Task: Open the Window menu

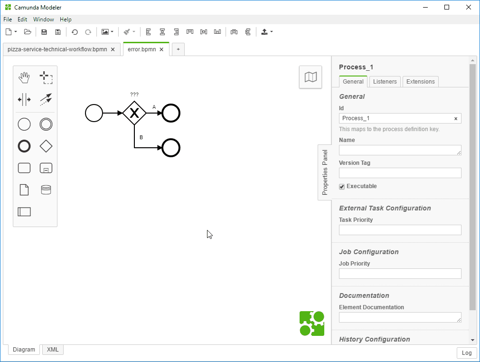Action: coord(44,19)
